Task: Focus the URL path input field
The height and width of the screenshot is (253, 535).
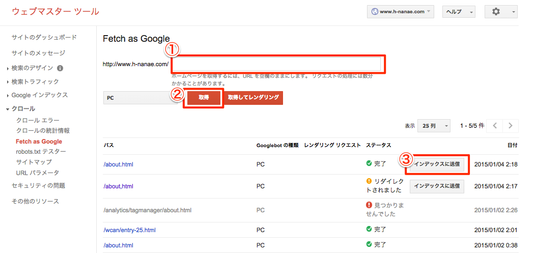Action: [x=277, y=64]
